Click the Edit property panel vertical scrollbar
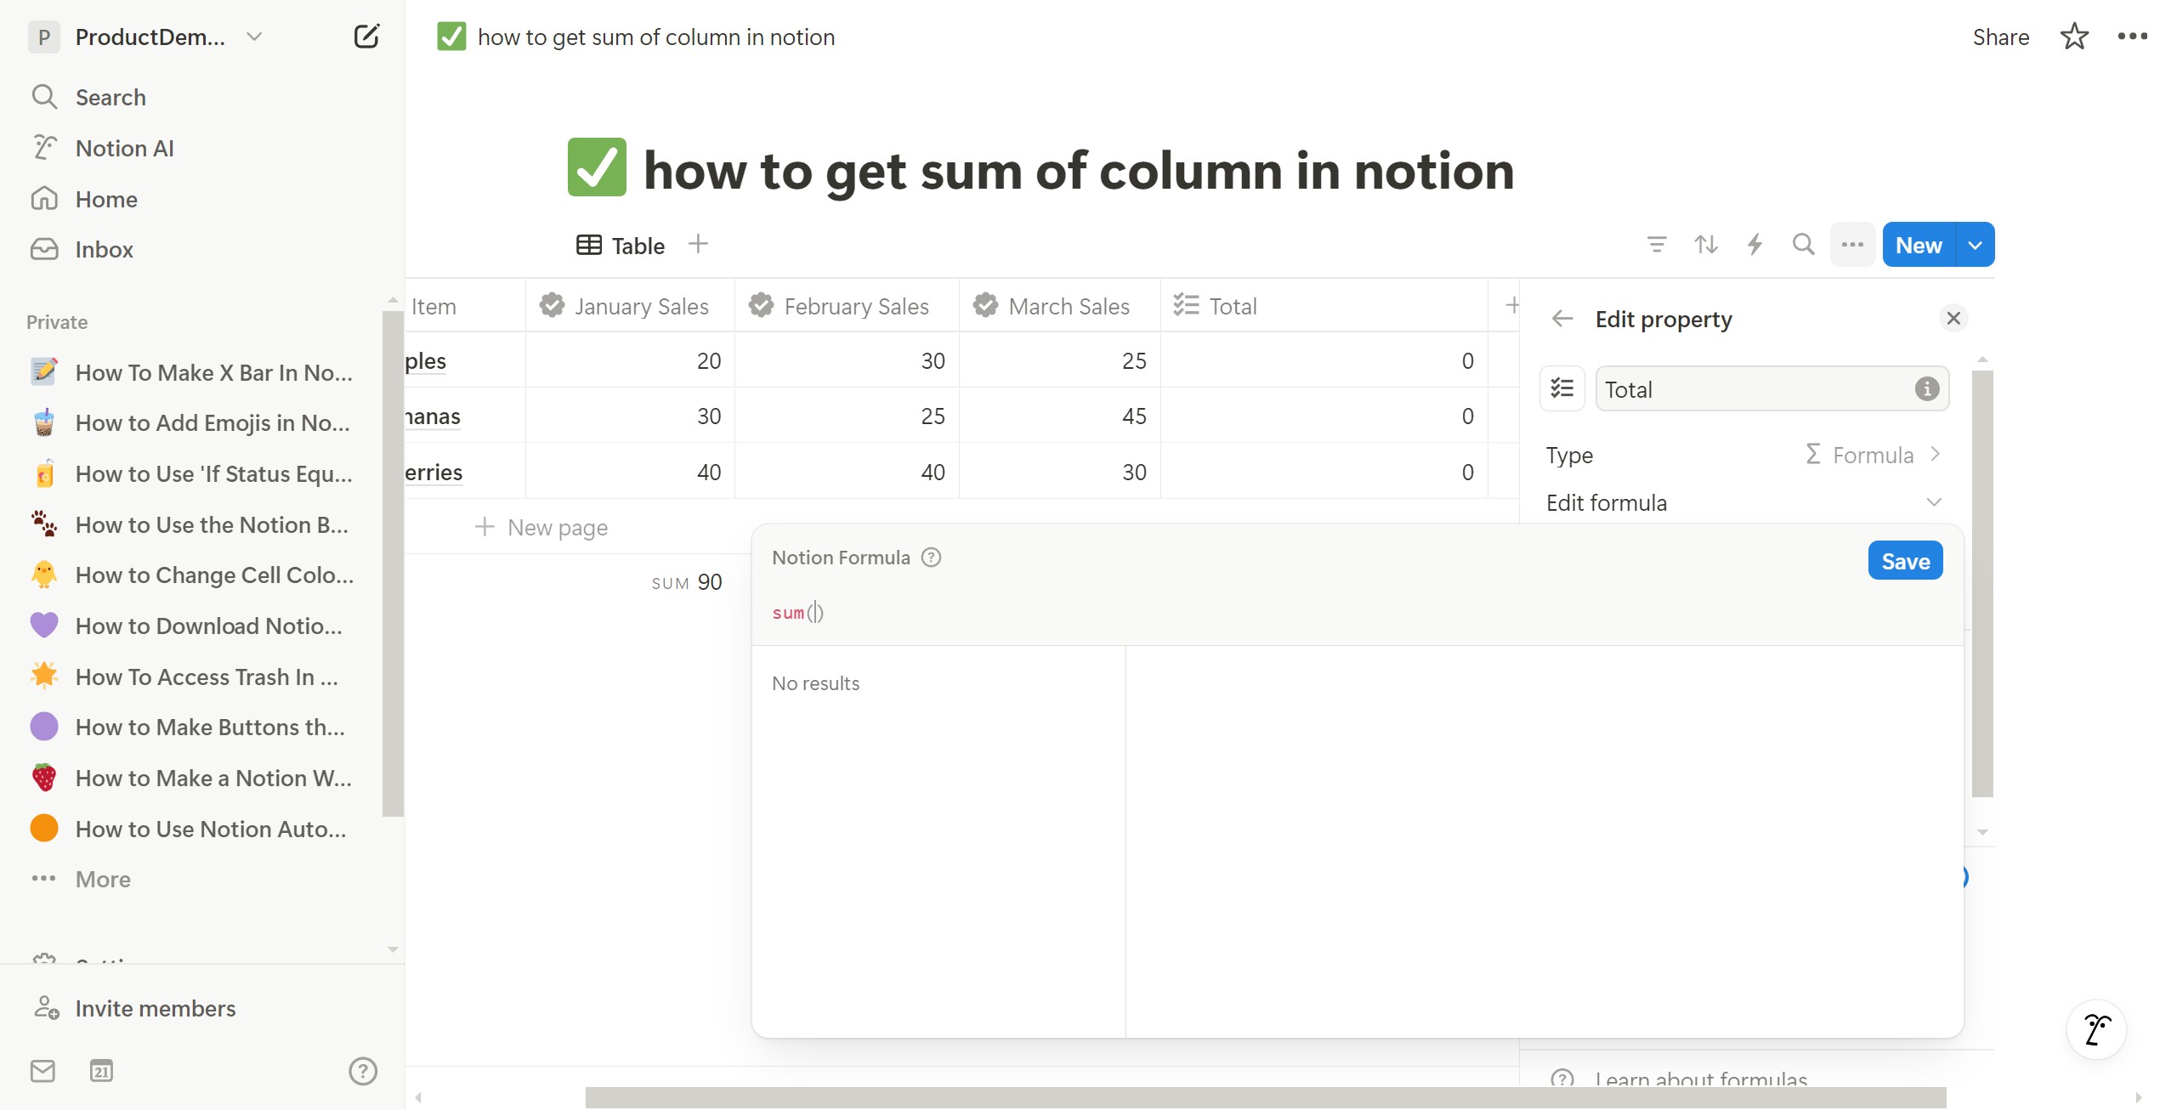 [x=1982, y=583]
